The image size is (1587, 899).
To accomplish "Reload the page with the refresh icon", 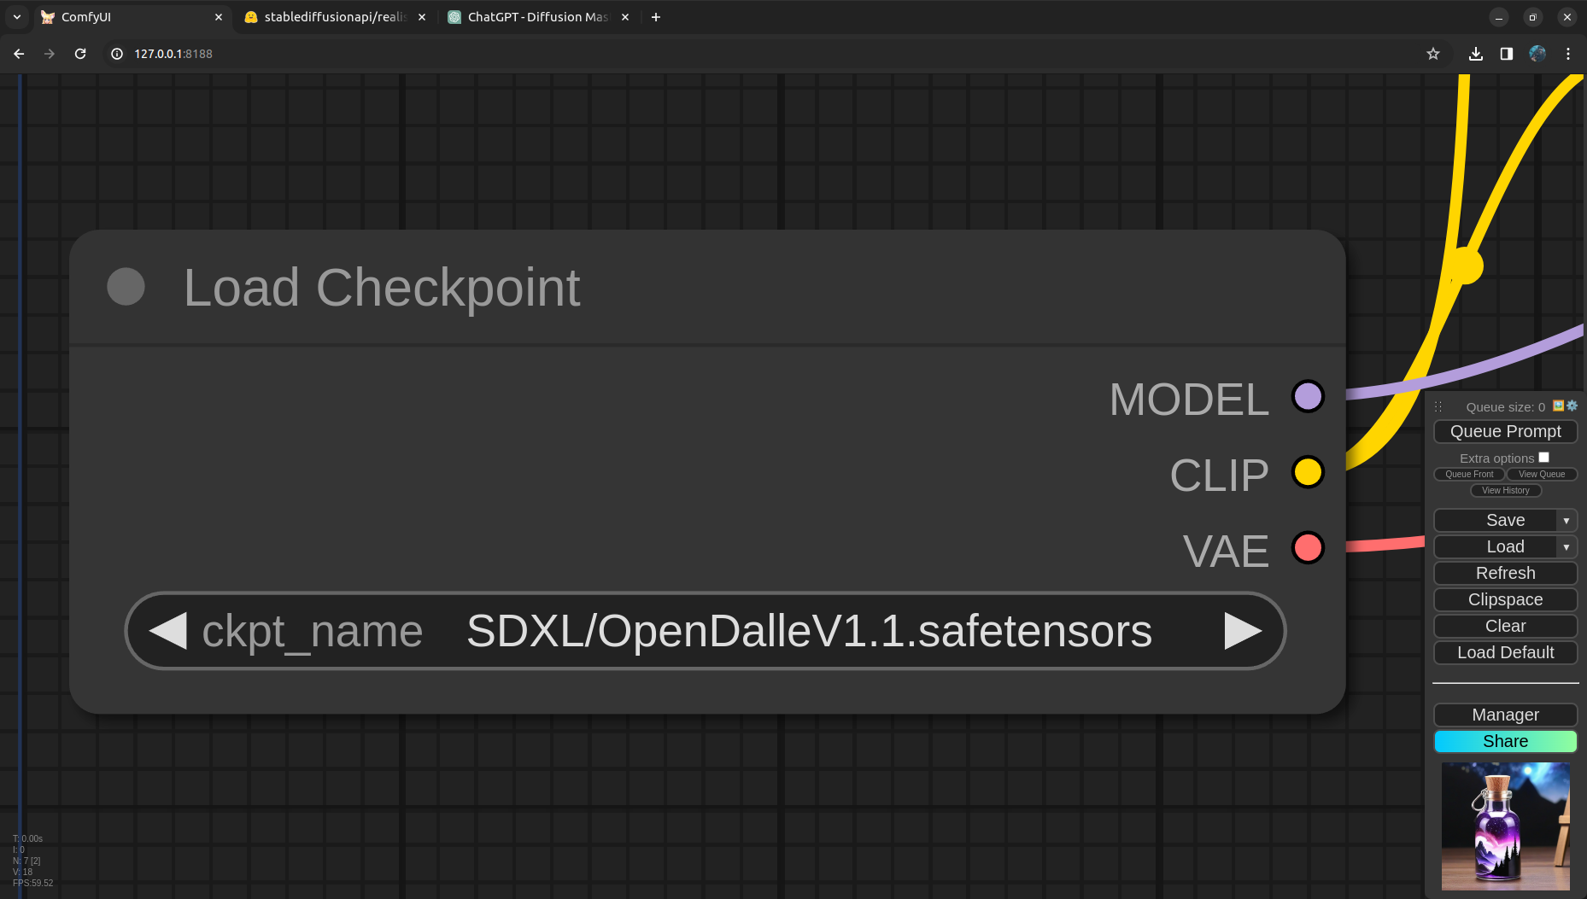I will (80, 54).
